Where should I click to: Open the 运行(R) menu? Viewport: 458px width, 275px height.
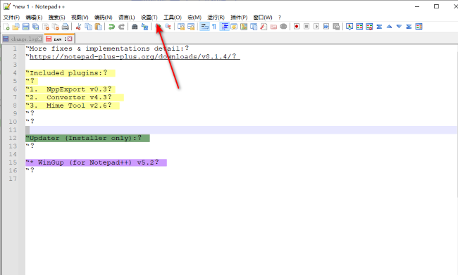(x=216, y=18)
